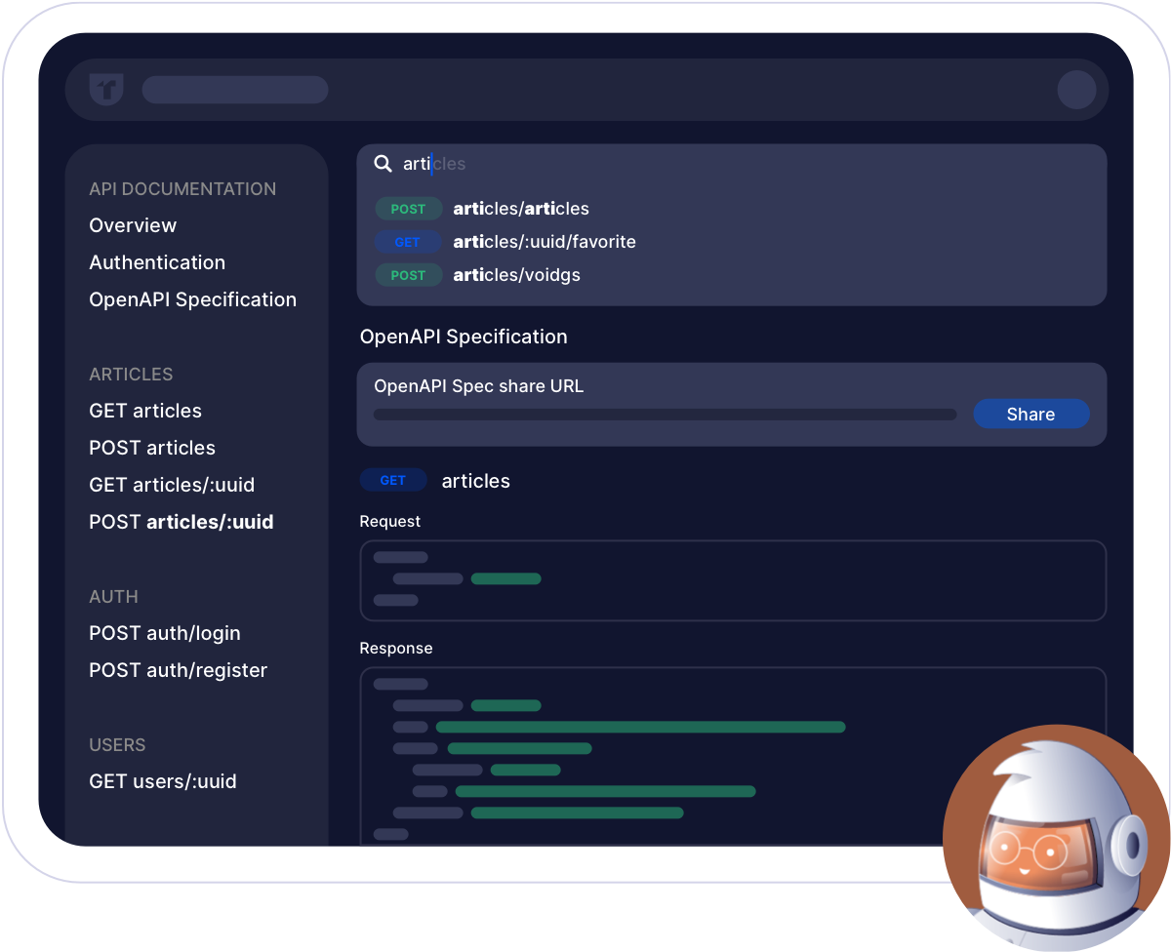This screenshot has height=952, width=1171.
Task: Open the POST articles/:uuid endpoint doc
Action: (182, 522)
